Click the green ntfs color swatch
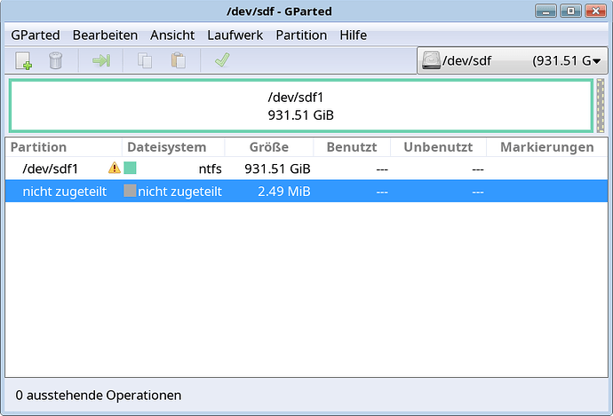The width and height of the screenshot is (613, 416). point(130,169)
